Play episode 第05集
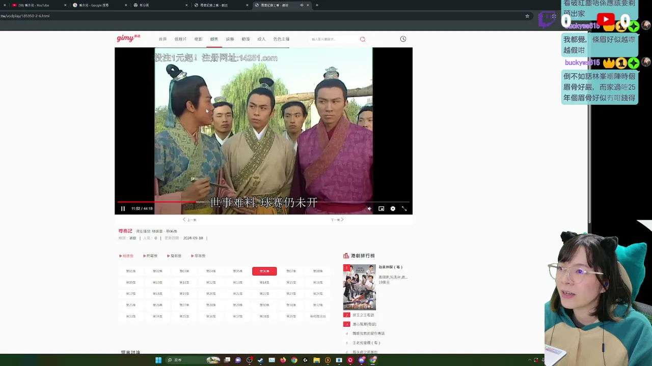 coord(238,271)
